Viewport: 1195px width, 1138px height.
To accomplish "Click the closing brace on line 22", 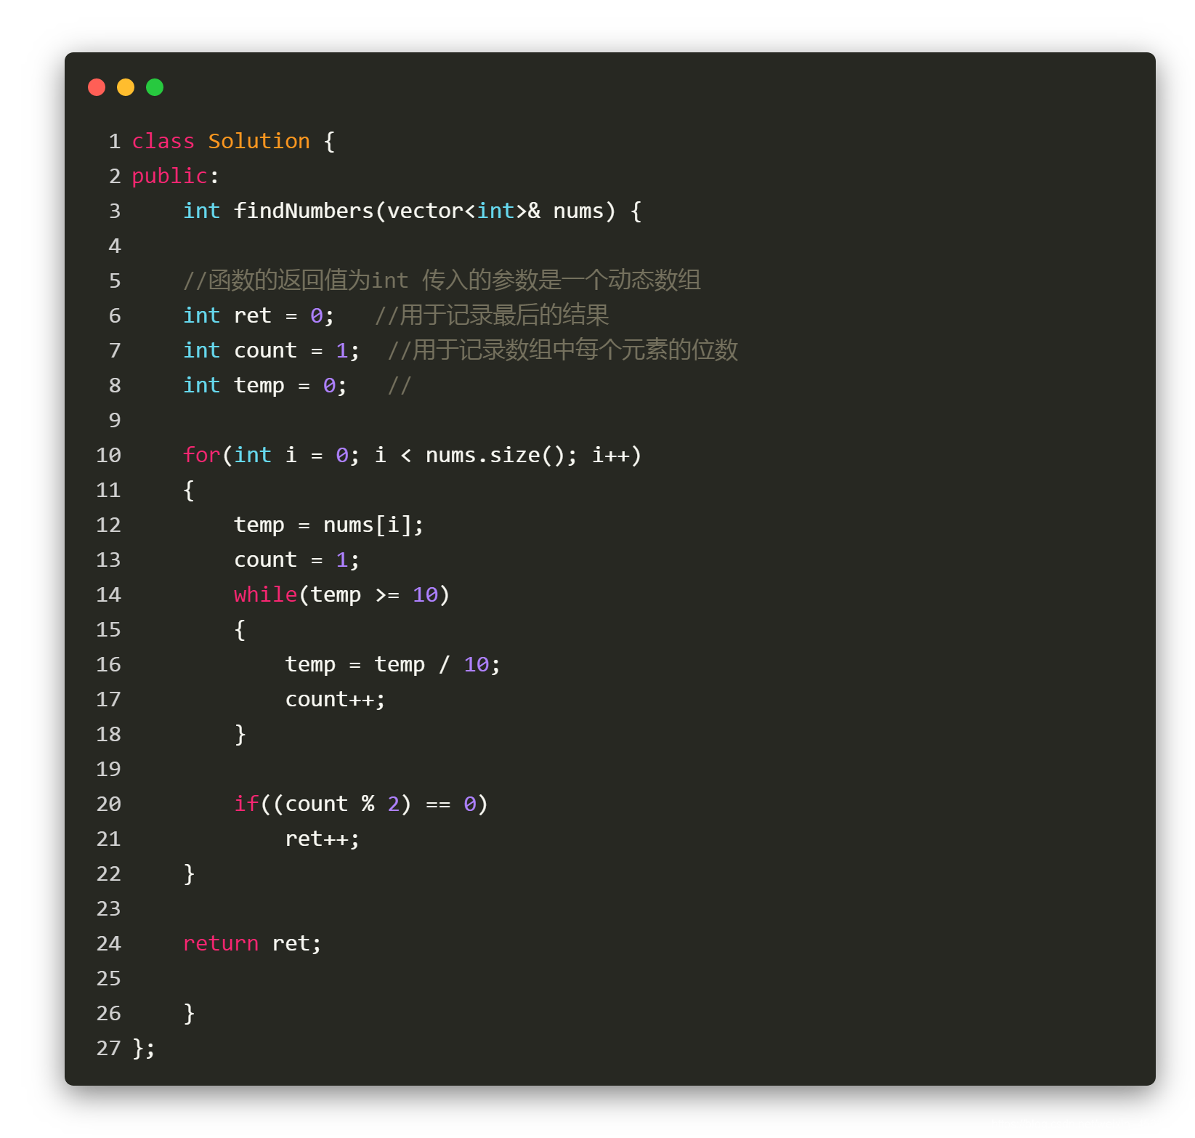I will [x=189, y=873].
